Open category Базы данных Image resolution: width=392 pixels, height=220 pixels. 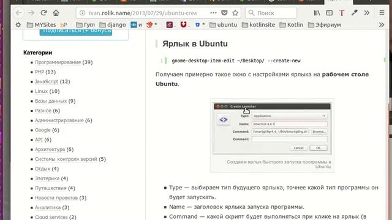click(x=51, y=101)
